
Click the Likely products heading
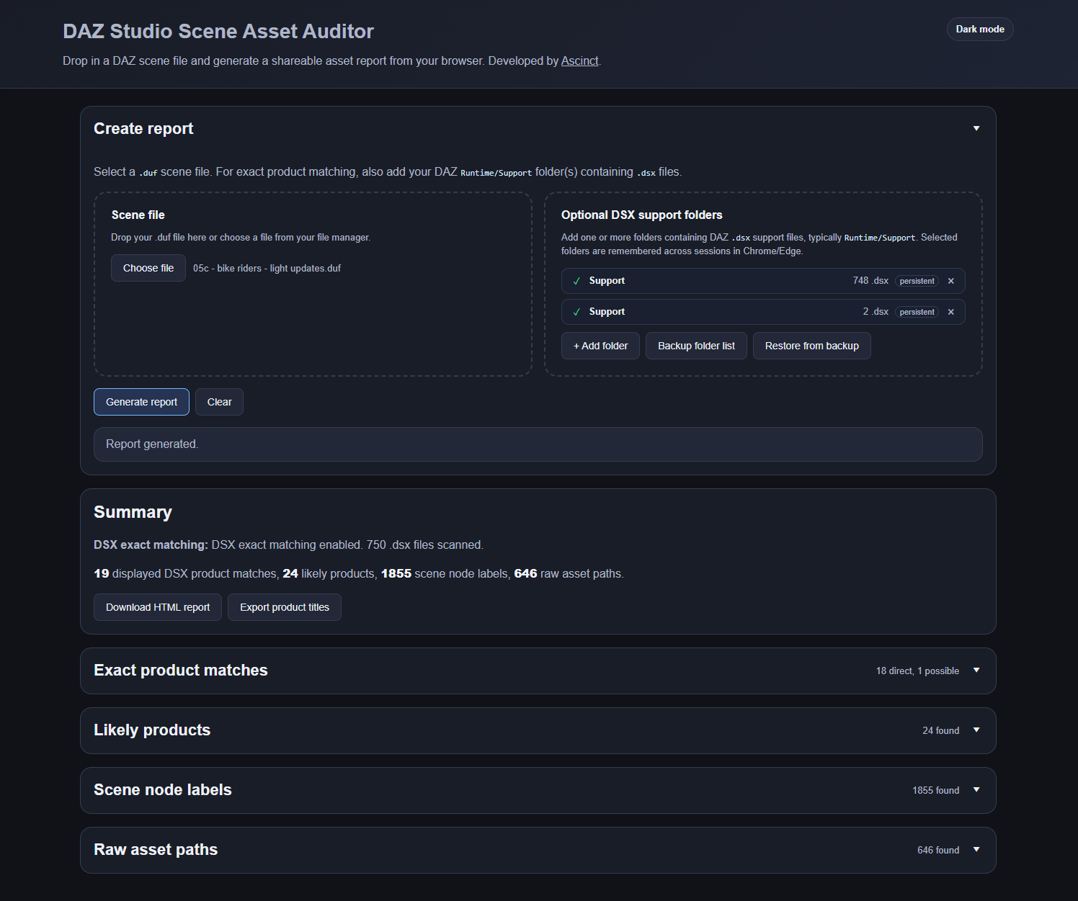click(x=152, y=730)
